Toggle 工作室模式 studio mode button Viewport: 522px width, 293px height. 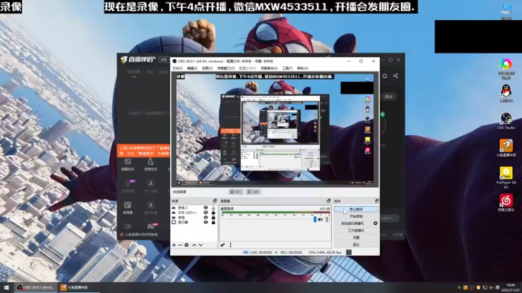click(x=356, y=230)
